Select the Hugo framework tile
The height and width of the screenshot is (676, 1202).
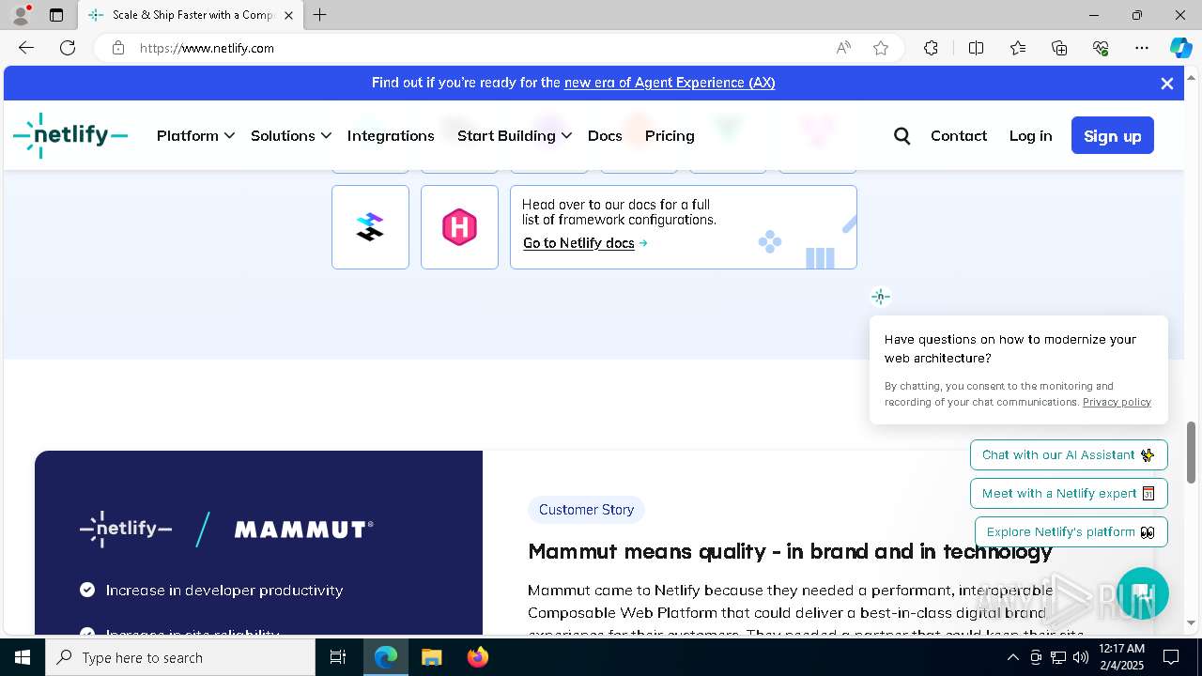click(x=459, y=227)
